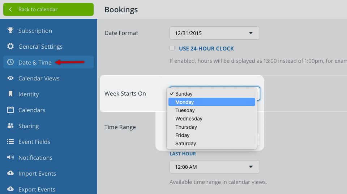Select Monday in the week start list

[x=211, y=102]
